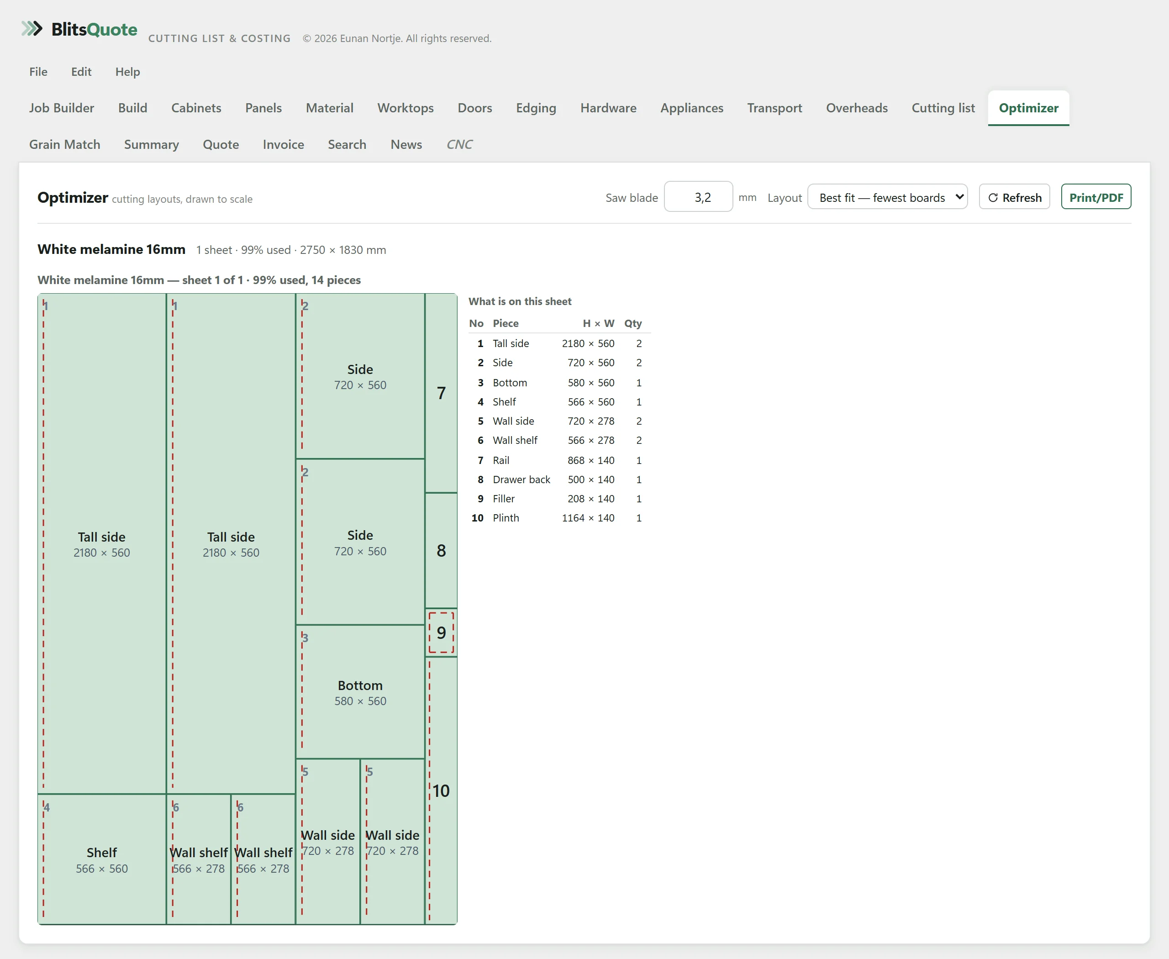The image size is (1169, 959).
Task: Click the Refresh button
Action: pos(1014,197)
